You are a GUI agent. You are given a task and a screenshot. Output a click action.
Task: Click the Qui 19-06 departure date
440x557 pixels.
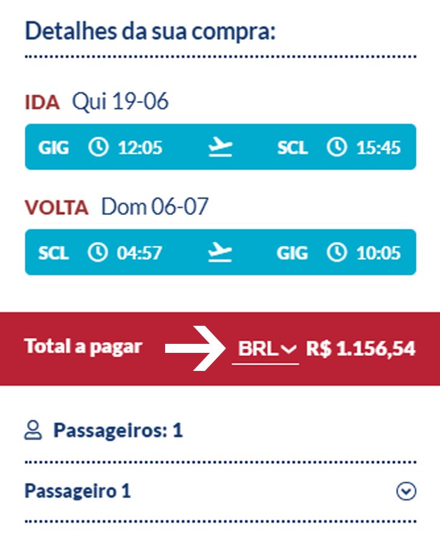tap(120, 101)
